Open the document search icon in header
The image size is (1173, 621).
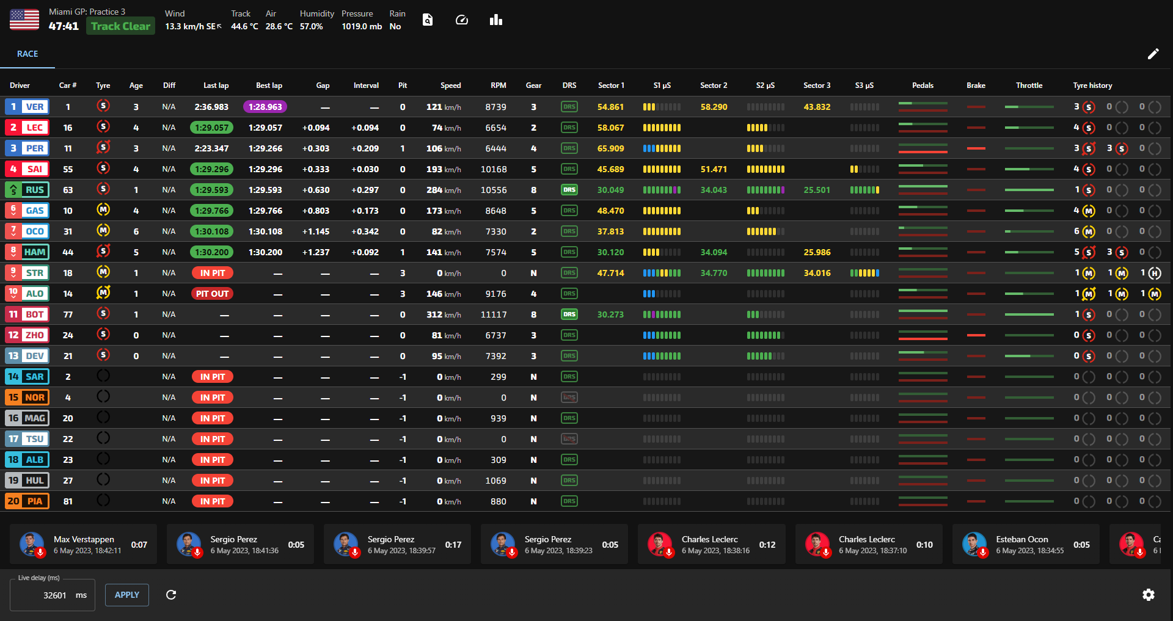428,20
